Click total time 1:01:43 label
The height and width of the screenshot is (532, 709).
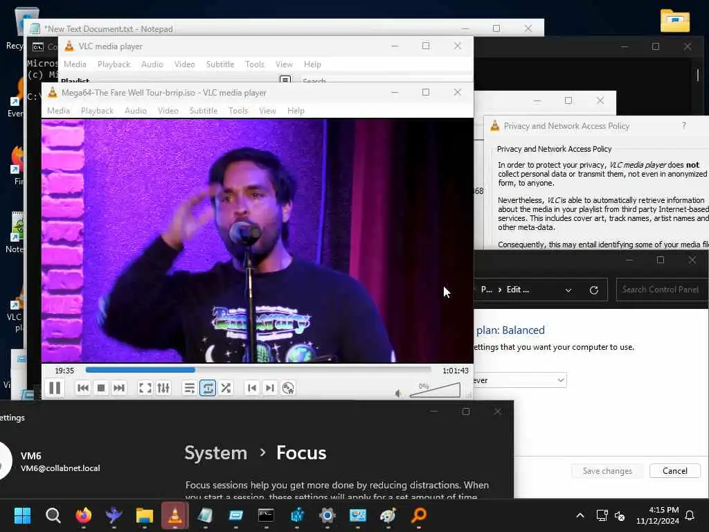click(x=456, y=371)
